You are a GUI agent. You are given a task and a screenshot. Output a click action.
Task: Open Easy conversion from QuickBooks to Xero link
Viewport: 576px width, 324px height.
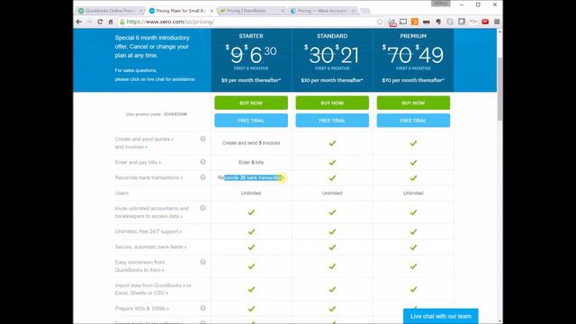[x=139, y=266]
